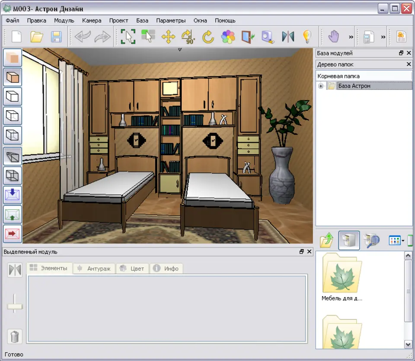Toggle the cabinet module base button
The width and height of the screenshot is (415, 361).
pos(349,240)
